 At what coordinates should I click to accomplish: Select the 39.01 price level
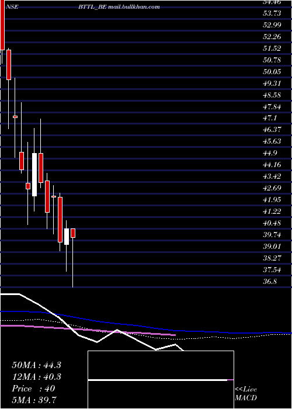(272, 247)
